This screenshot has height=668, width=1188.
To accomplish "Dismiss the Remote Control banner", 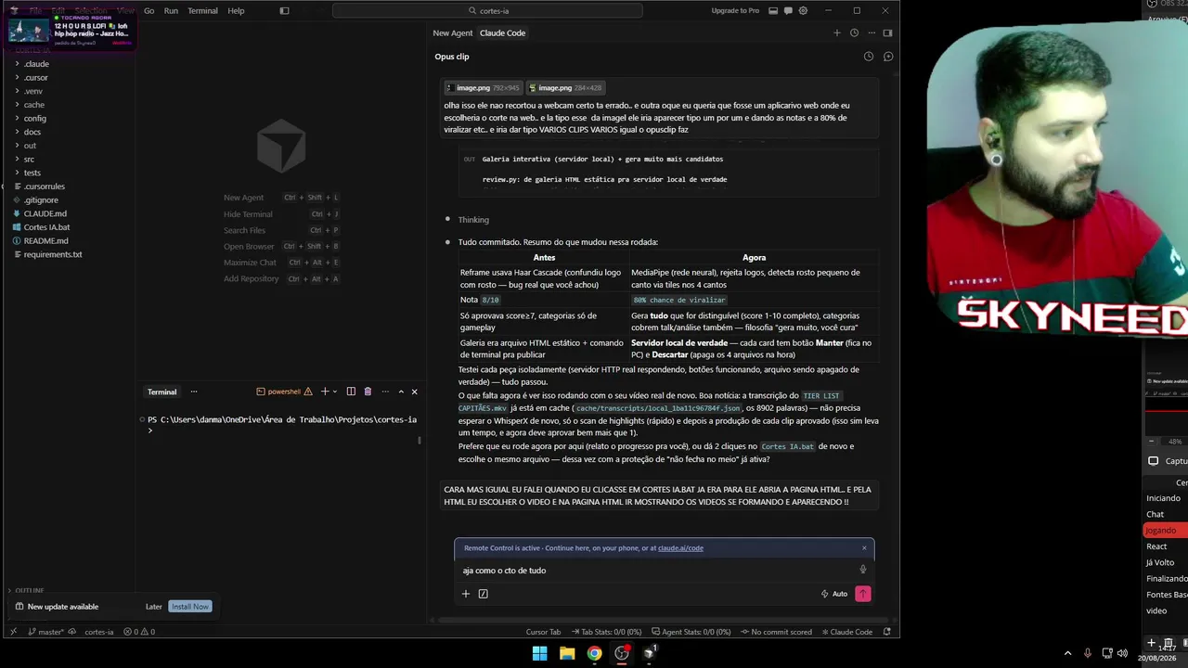I will [x=864, y=547].
